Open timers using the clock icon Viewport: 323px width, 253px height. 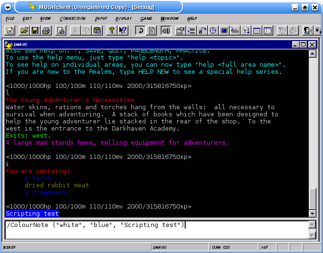213,31
